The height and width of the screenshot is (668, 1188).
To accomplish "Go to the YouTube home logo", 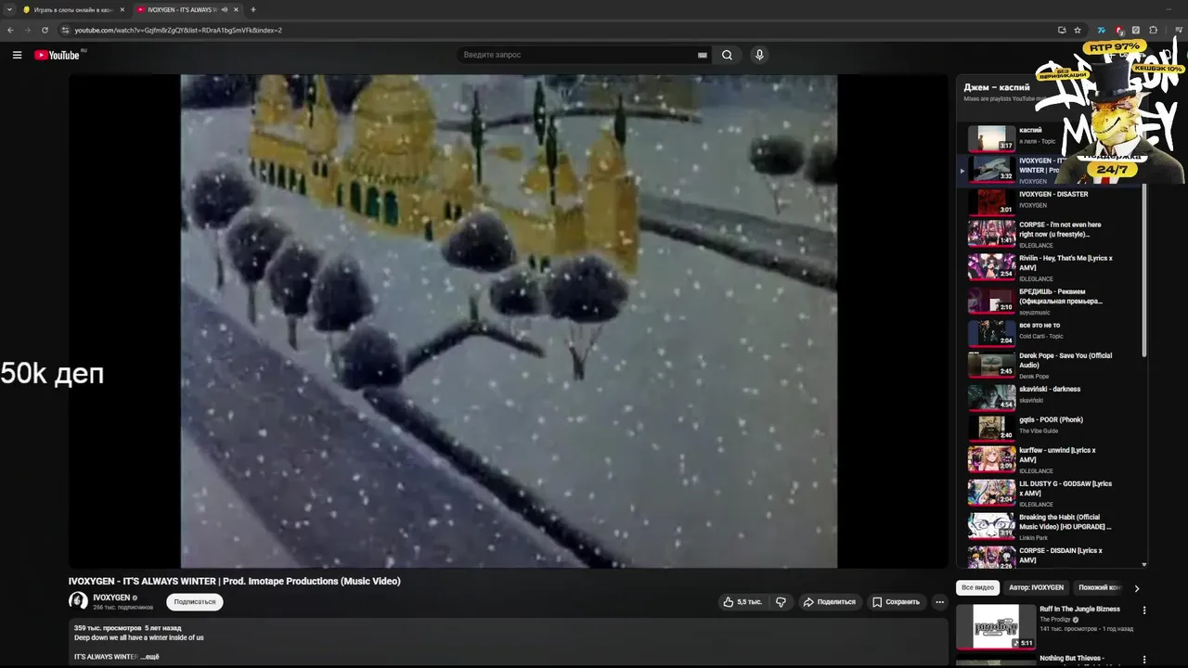I will pyautogui.click(x=58, y=55).
